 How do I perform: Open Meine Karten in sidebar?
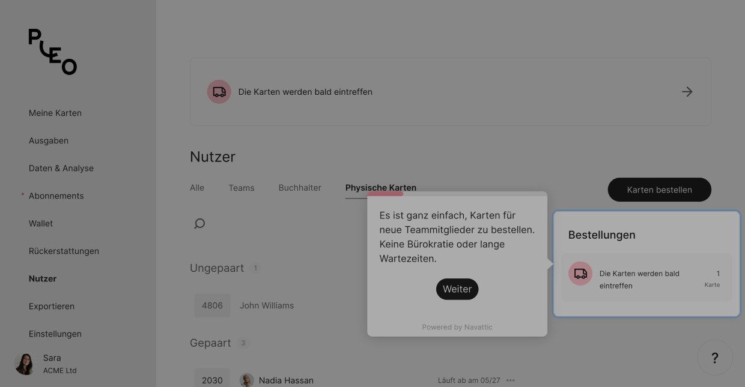(55, 113)
